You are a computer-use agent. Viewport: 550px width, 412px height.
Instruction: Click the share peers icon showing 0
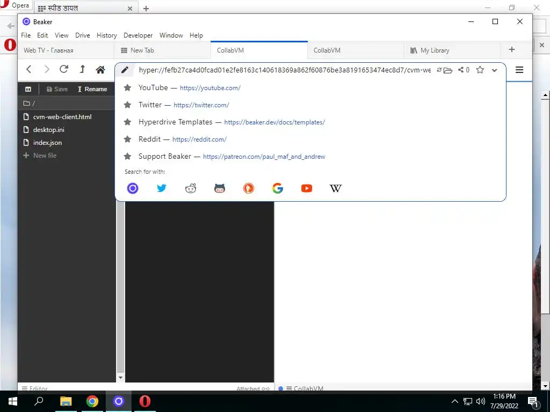(464, 70)
